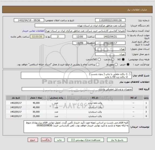Click the واحد شمارش column header
The width and height of the screenshot is (155, 150).
(x=56, y=98)
